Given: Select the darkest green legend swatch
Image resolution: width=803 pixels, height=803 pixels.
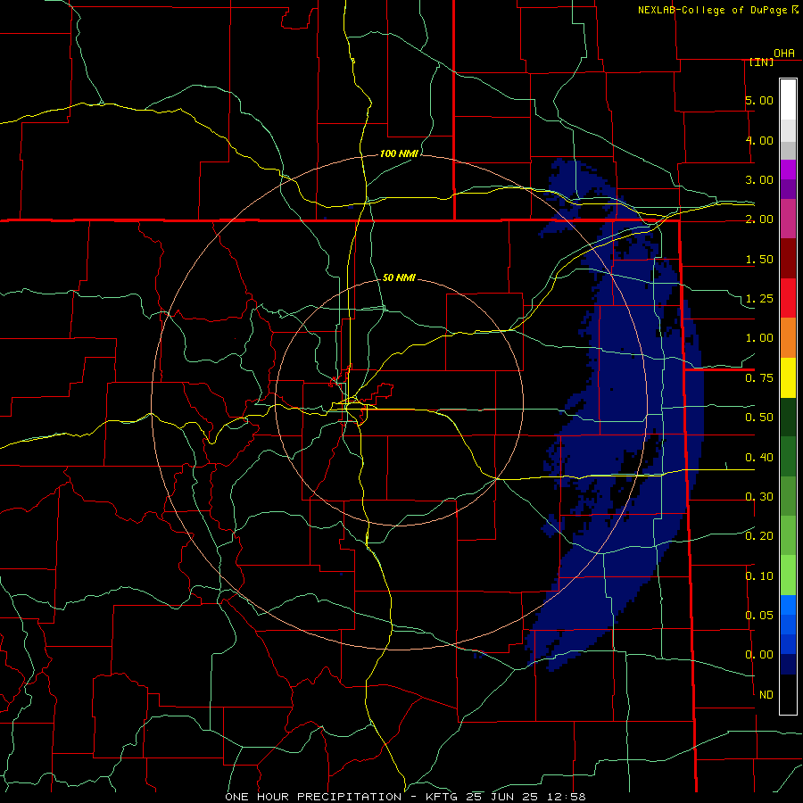Looking at the screenshot, I should click(788, 417).
